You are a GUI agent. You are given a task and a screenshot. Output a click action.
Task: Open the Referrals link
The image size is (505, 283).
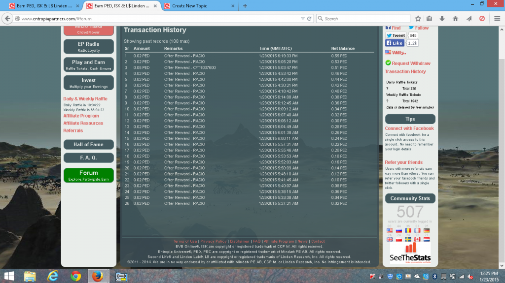pyautogui.click(x=73, y=130)
